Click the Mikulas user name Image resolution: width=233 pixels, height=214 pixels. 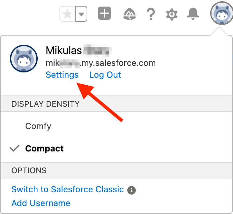pos(64,50)
